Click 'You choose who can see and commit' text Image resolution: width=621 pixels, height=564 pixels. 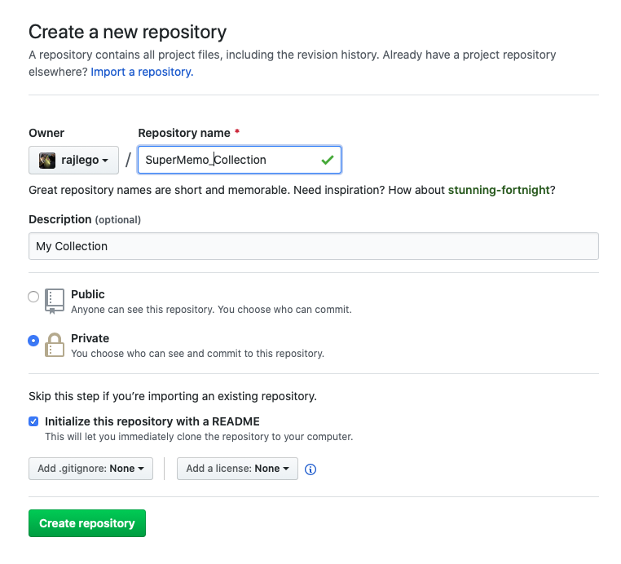coord(197,354)
